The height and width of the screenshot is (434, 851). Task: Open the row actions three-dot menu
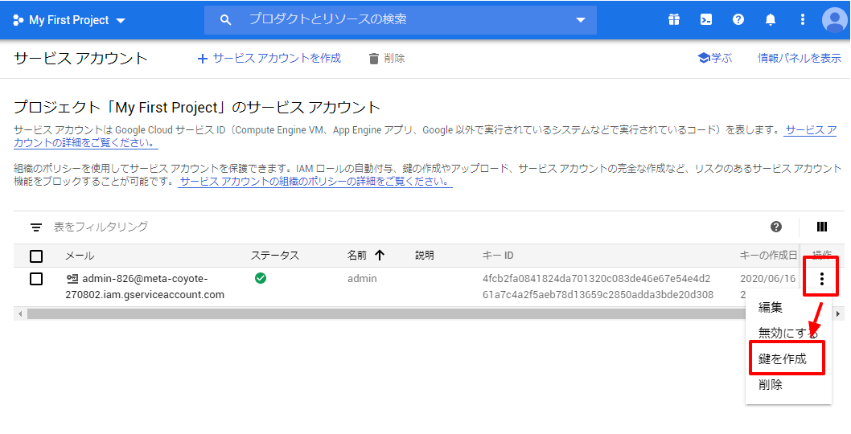coord(822,279)
